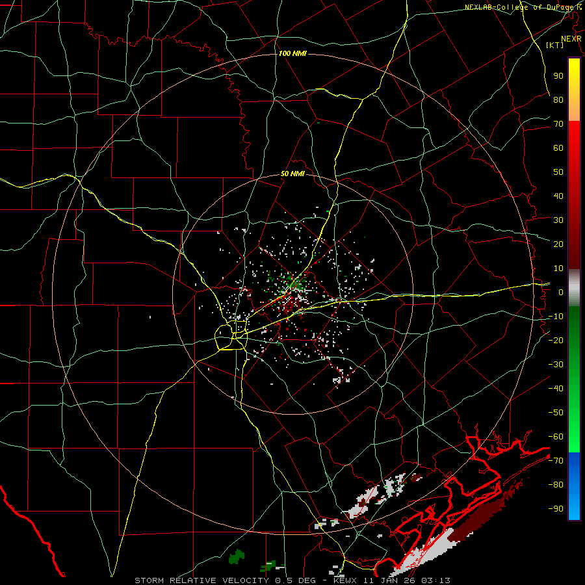Click the "-60" value on velocity scale
The height and width of the screenshot is (585, 585).
coord(556,437)
